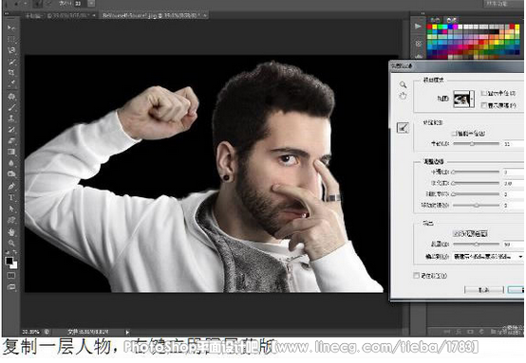Close the first document tab
The image size is (526, 363).
(x=94, y=15)
